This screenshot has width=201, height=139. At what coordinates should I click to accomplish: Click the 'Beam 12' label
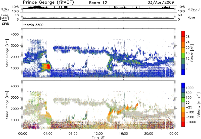(x=98, y=3)
